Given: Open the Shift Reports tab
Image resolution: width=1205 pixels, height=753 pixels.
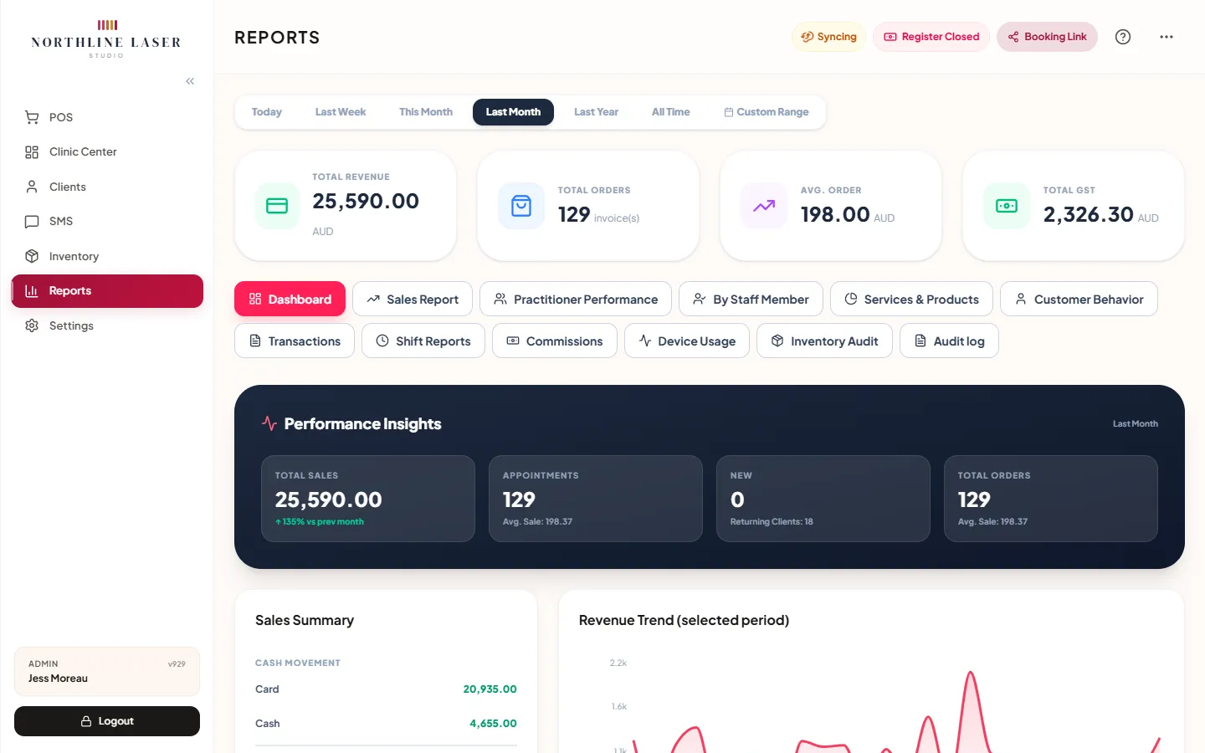Looking at the screenshot, I should 423,341.
